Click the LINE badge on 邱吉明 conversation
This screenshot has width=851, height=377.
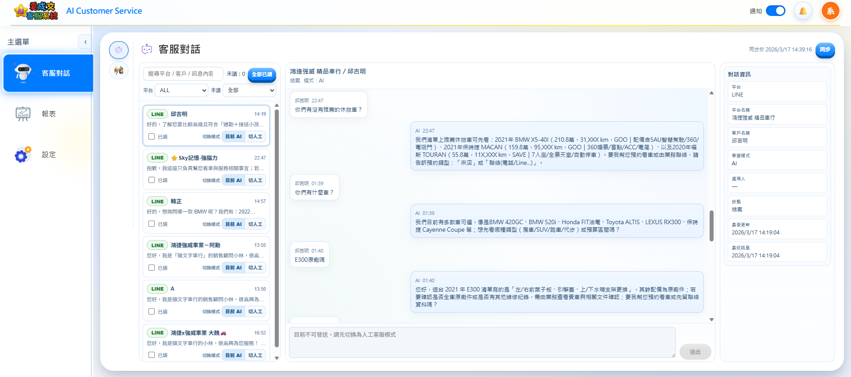157,114
